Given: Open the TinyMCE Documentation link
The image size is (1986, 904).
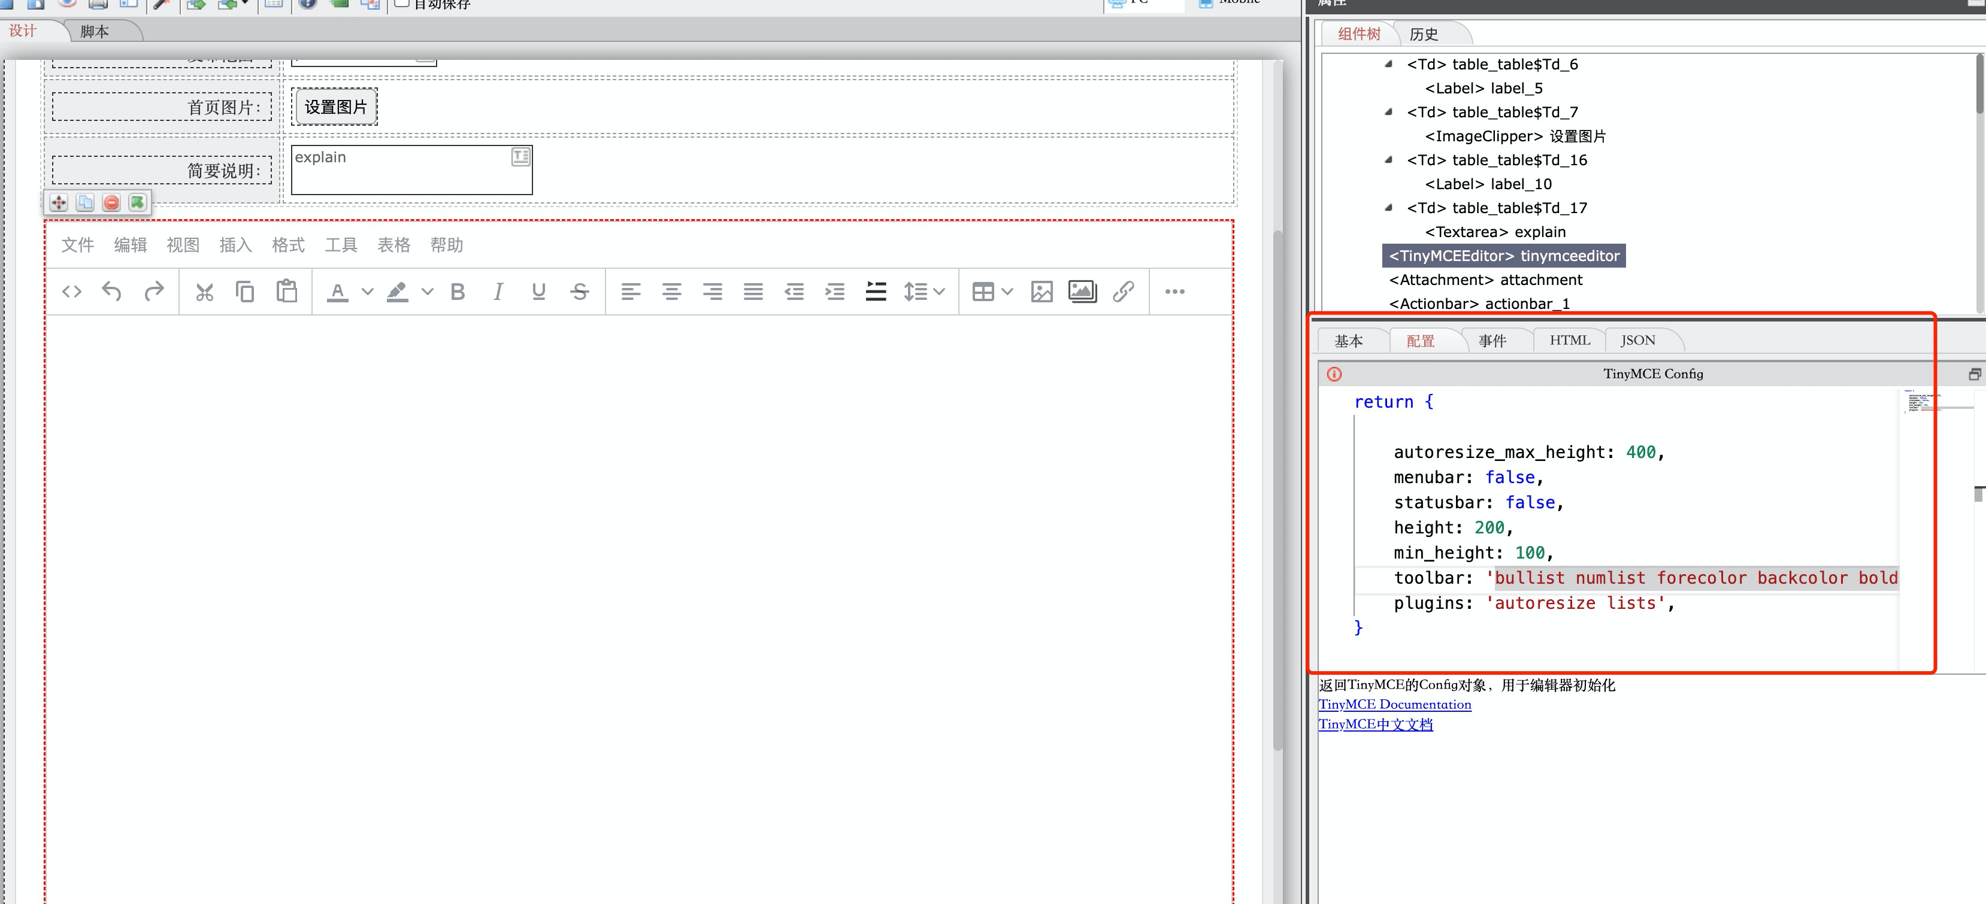Looking at the screenshot, I should click(1395, 705).
